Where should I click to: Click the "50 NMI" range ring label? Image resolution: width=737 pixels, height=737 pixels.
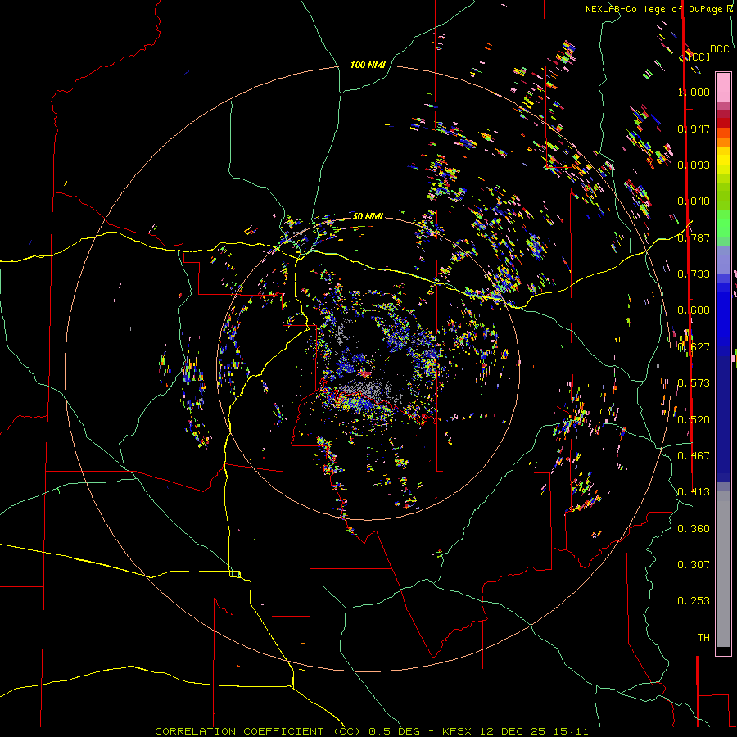click(368, 216)
